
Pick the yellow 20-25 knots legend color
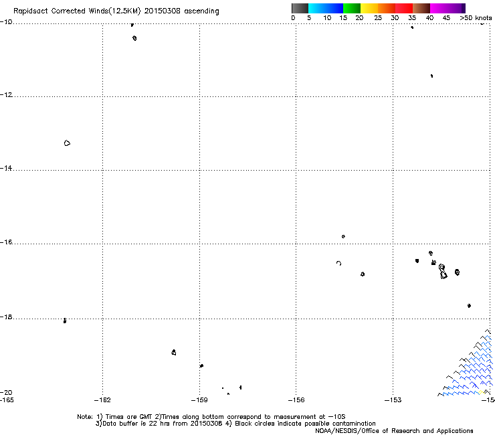coord(369,8)
